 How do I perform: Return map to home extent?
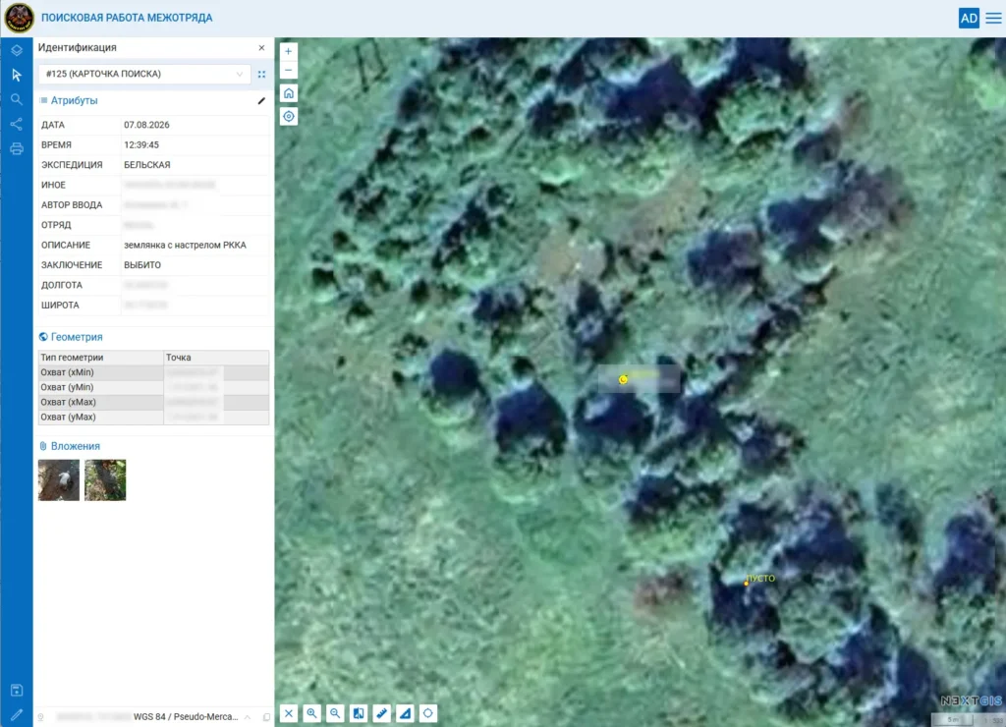[289, 93]
